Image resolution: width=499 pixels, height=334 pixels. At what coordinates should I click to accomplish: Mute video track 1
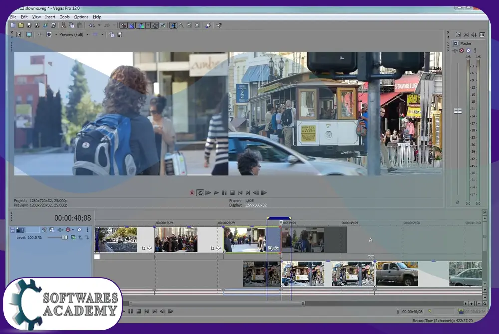79,230
